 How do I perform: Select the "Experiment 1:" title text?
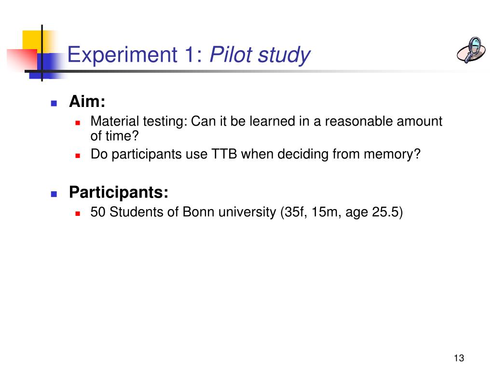(136, 55)
